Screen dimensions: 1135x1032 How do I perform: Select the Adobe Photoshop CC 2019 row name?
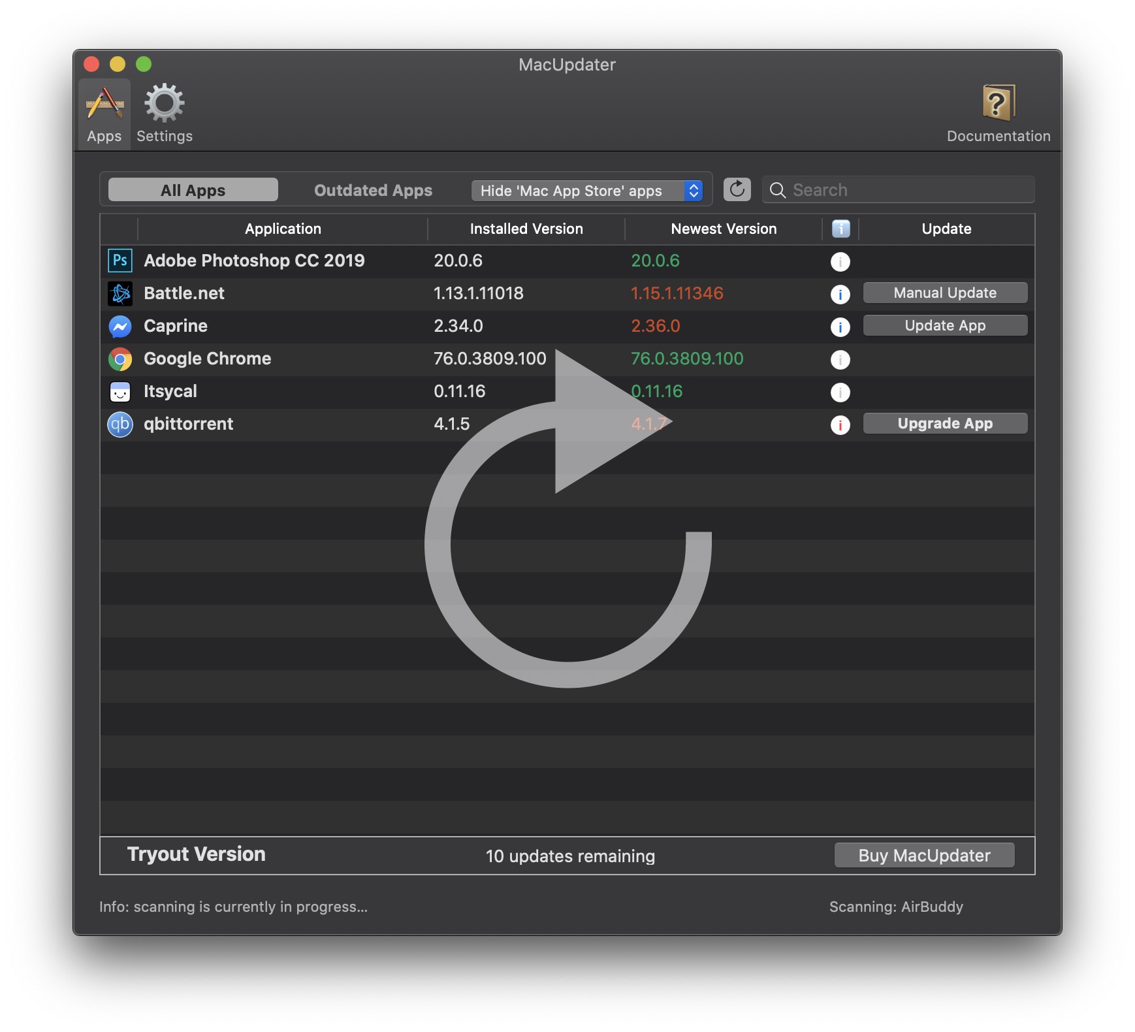click(x=254, y=261)
